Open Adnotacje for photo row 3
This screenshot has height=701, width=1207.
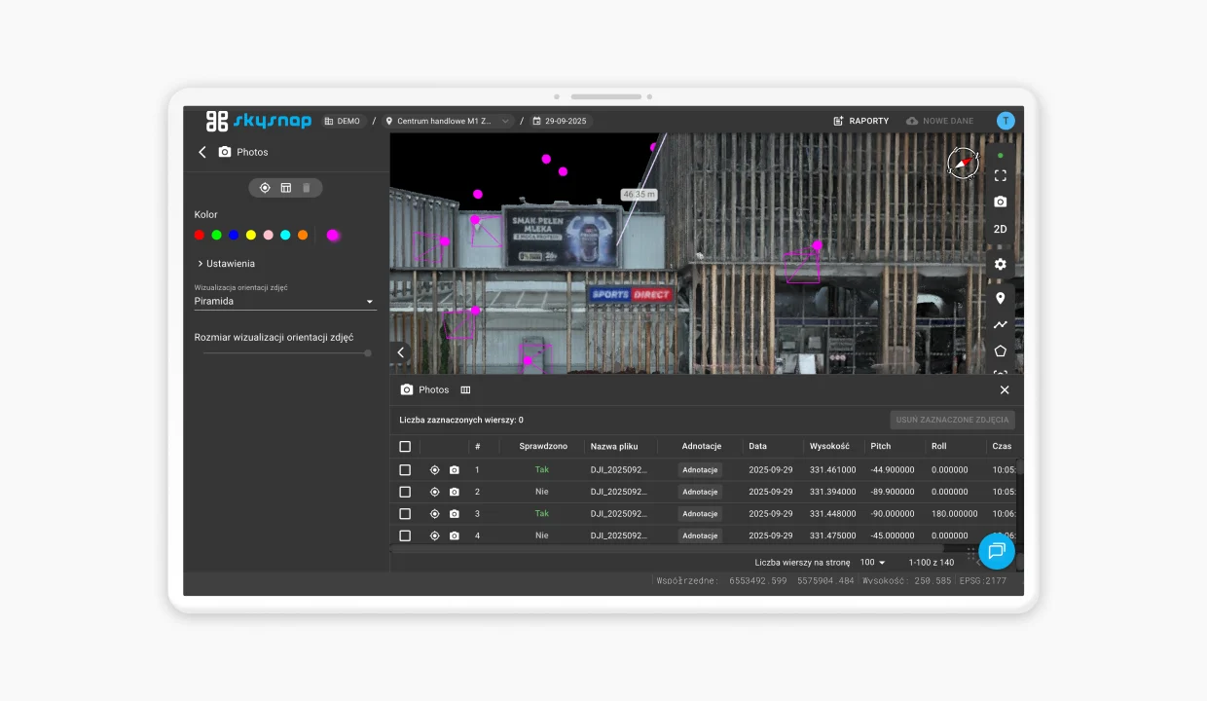pos(700,514)
